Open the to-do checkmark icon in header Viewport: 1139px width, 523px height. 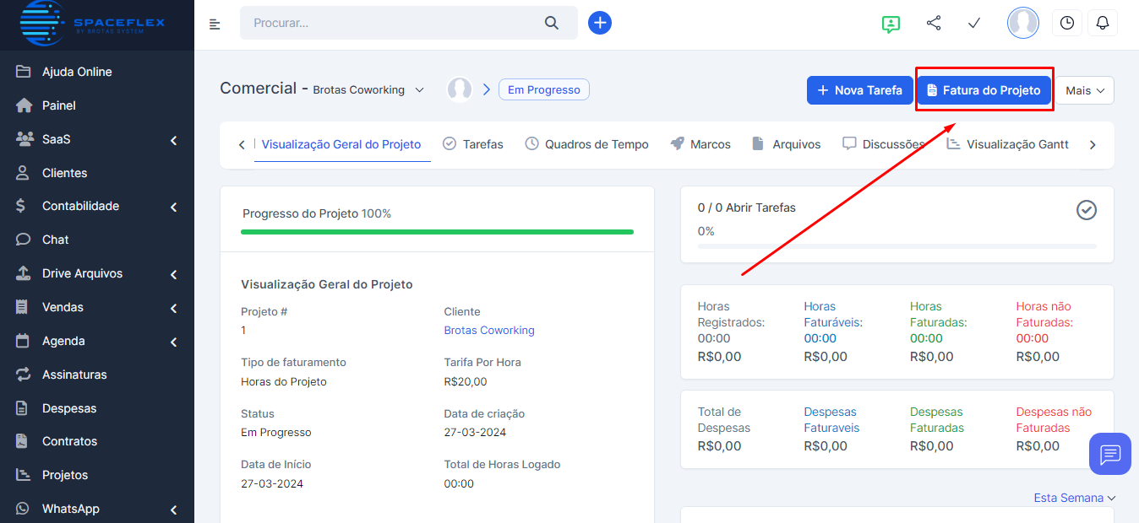tap(973, 23)
